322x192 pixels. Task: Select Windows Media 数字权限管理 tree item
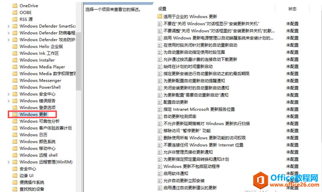tap(47, 74)
